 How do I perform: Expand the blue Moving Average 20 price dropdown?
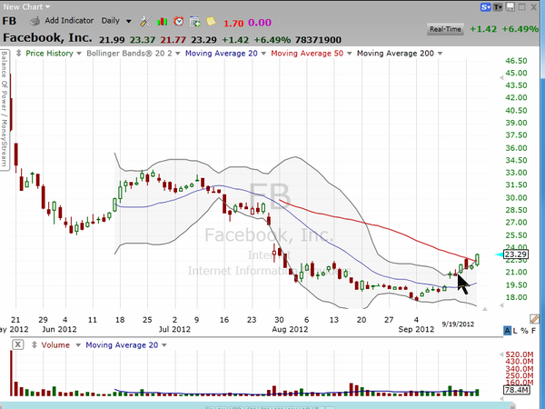263,54
